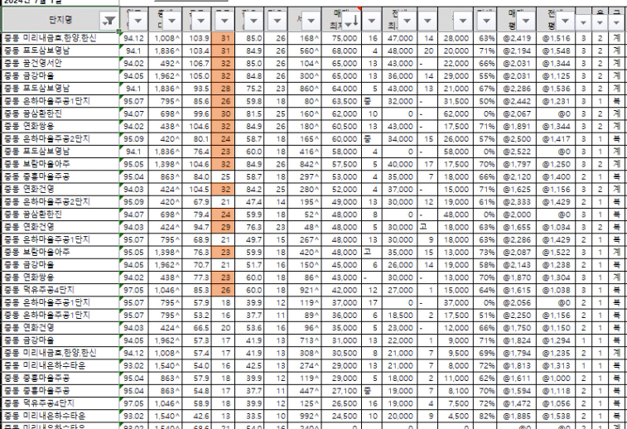Open filter dropdown for column with 63%
The height and width of the screenshot is (429, 627).
point(487,21)
